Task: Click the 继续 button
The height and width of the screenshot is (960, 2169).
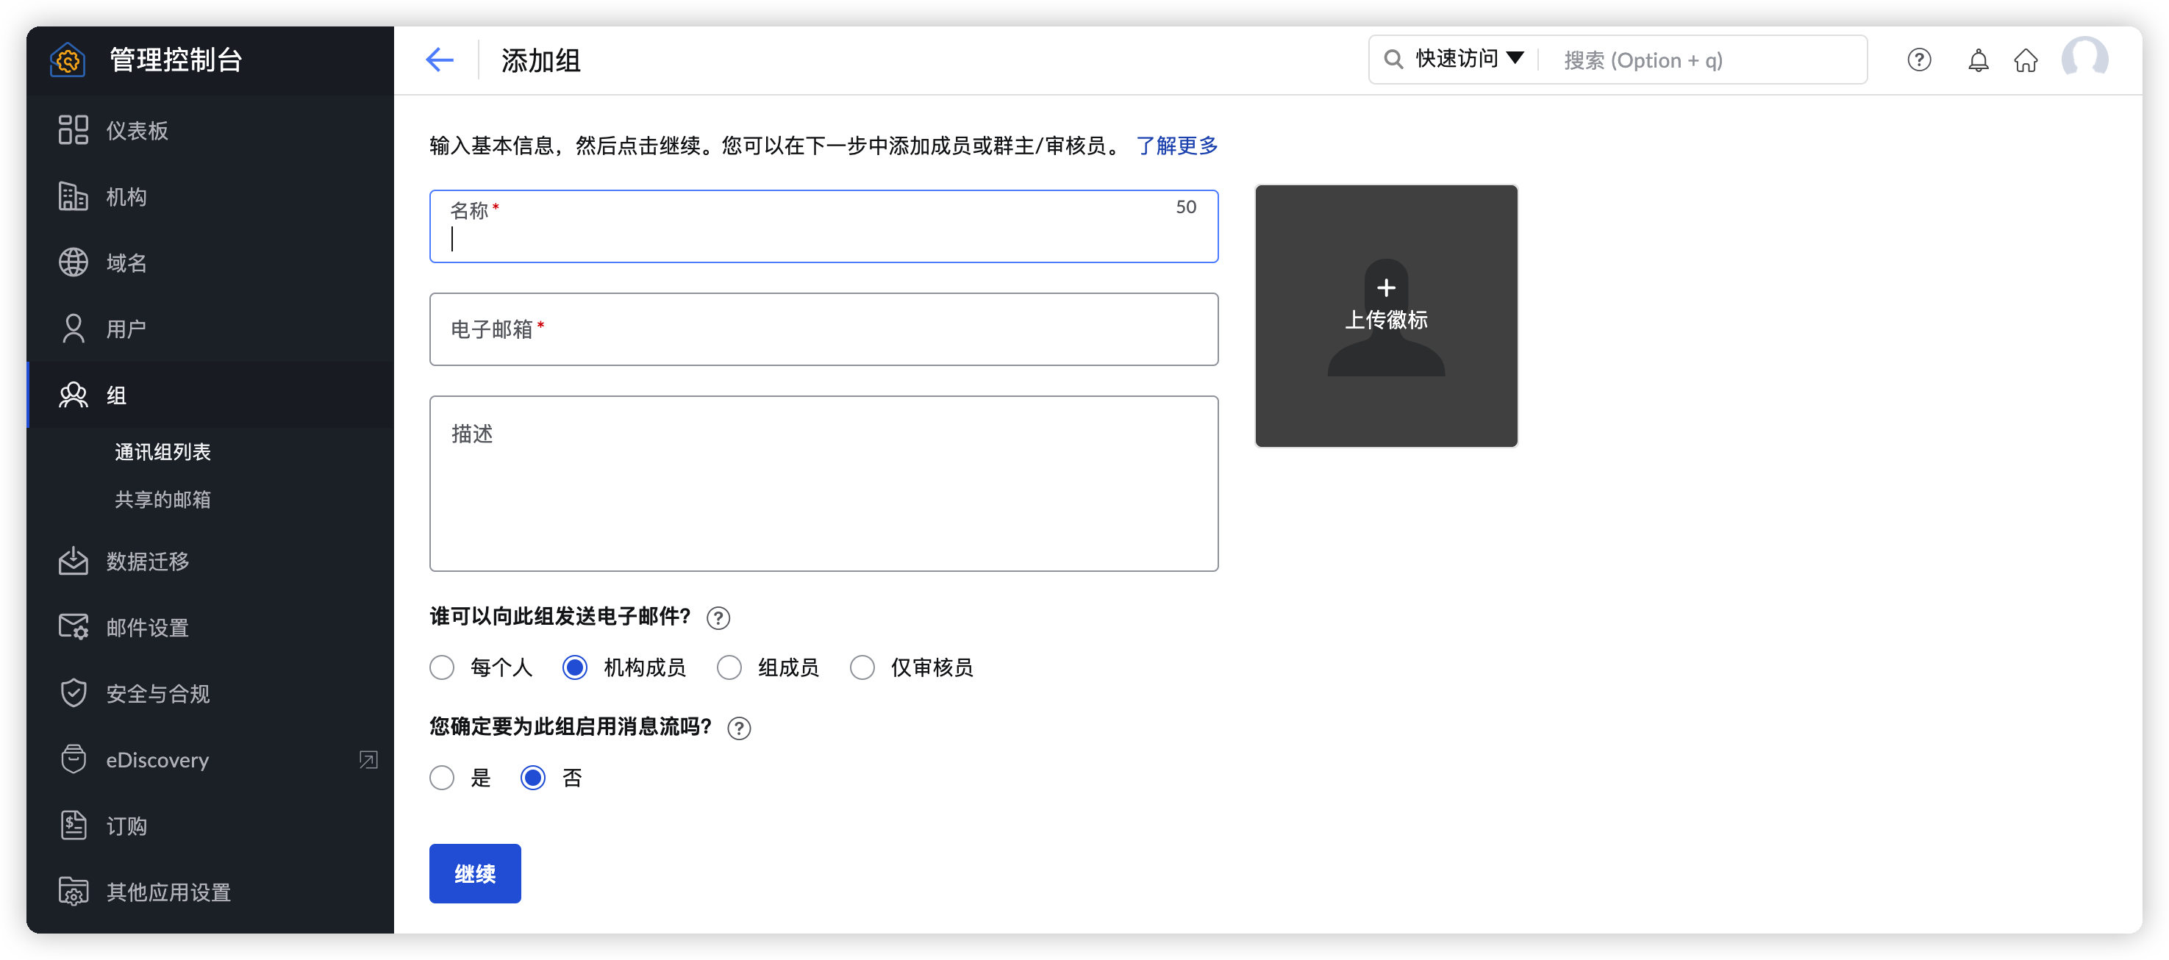Action: 475,873
